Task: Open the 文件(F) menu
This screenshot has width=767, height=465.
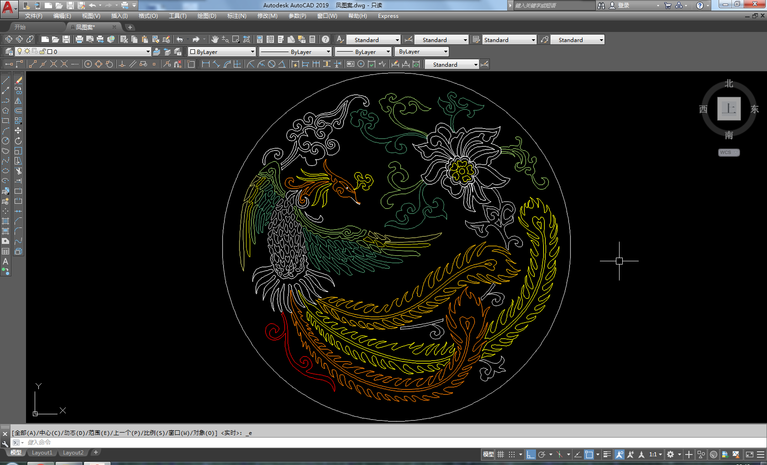Action: (33, 16)
